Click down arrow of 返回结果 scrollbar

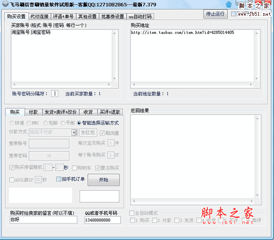tap(257, 195)
